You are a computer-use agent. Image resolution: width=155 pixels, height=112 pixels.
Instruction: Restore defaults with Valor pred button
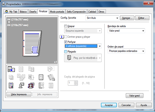135,96
